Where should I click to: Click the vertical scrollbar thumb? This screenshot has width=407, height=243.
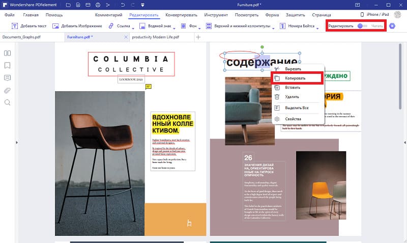pos(400,76)
